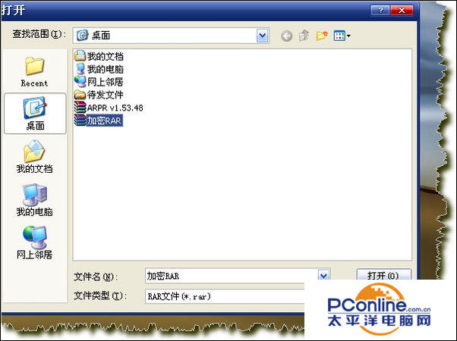Viewport: 457px width, 341px height.
Task: Select the 待发文件 folder in list
Action: pyautogui.click(x=104, y=95)
